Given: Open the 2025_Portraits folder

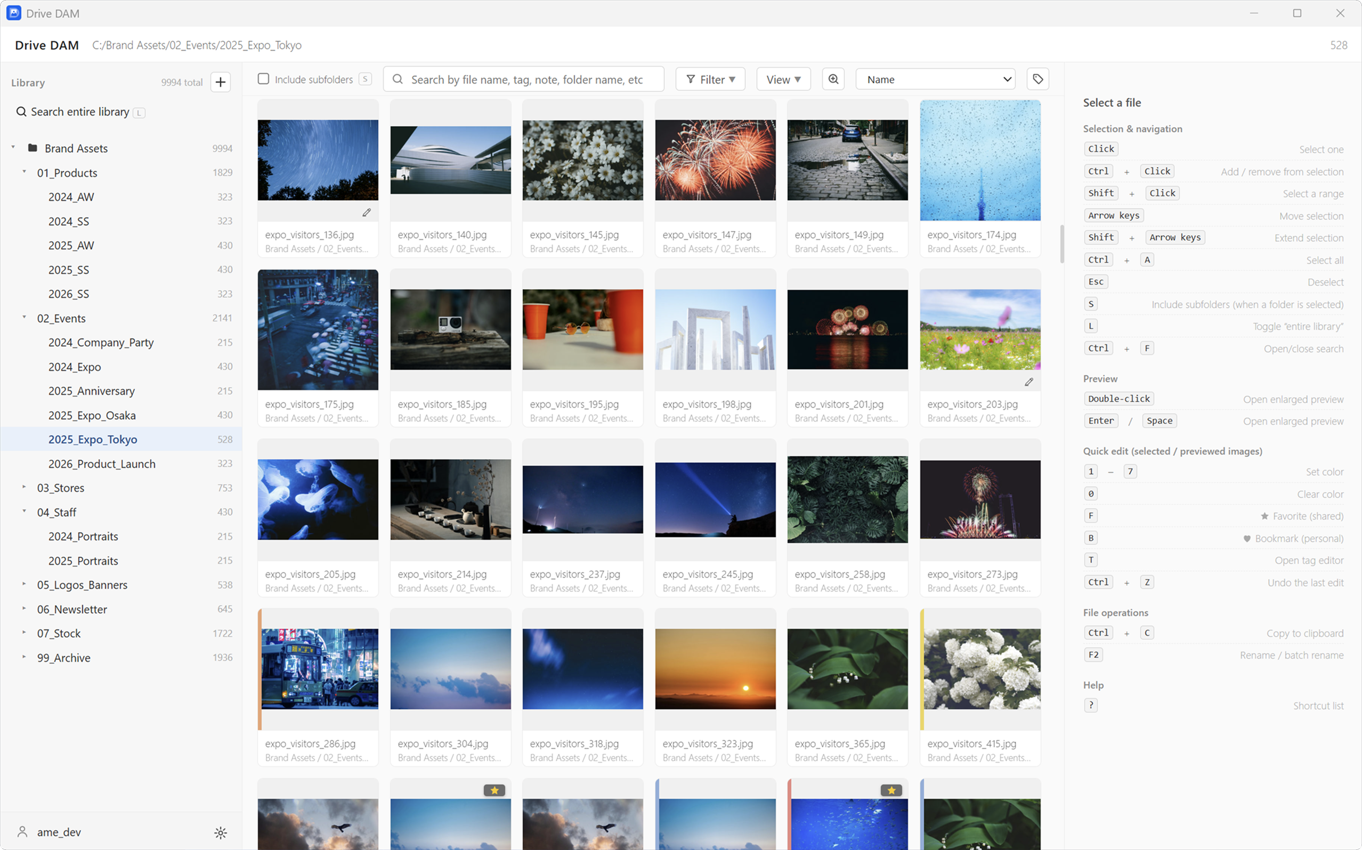Looking at the screenshot, I should (121, 561).
